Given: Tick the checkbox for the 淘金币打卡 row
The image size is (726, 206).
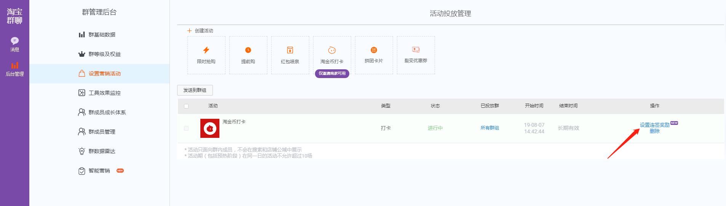Looking at the screenshot, I should 186,128.
